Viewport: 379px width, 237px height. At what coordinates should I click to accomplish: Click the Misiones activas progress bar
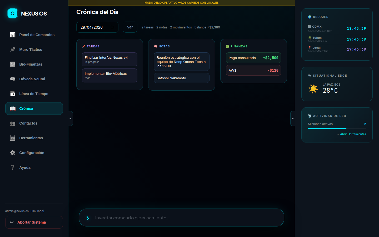(337, 129)
